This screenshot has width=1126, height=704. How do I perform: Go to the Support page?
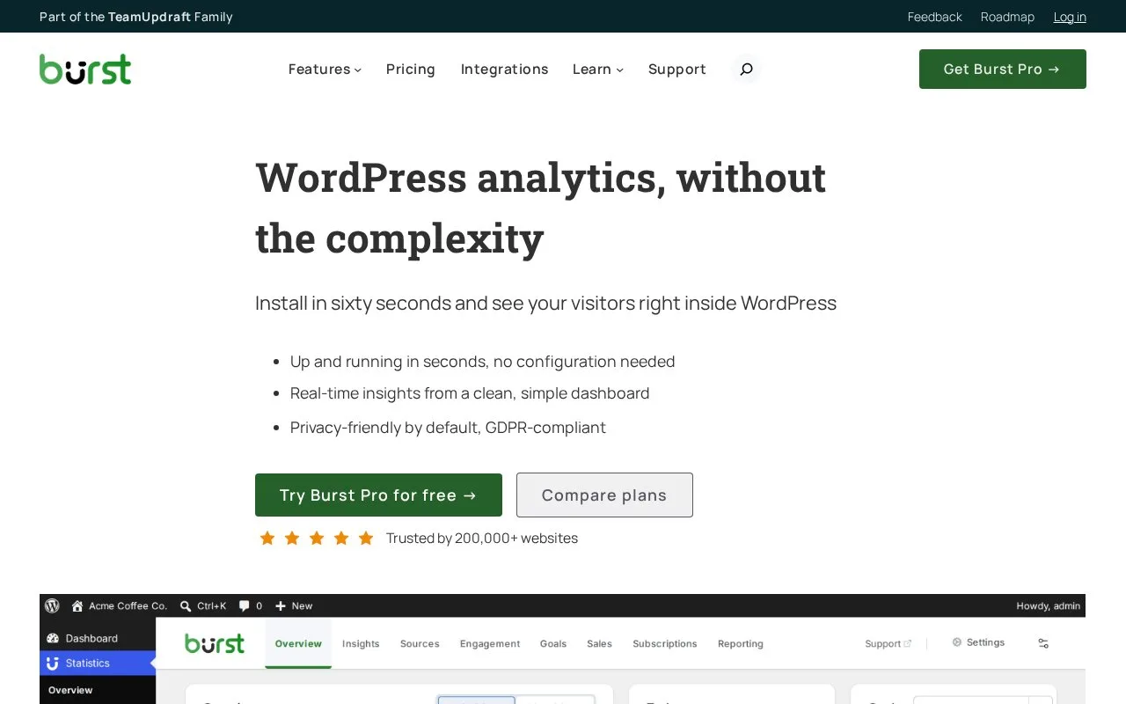coord(677,69)
